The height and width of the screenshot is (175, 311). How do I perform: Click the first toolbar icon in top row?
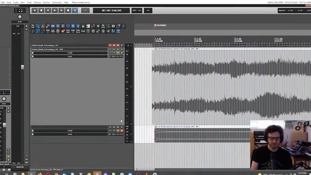[x=33, y=26]
